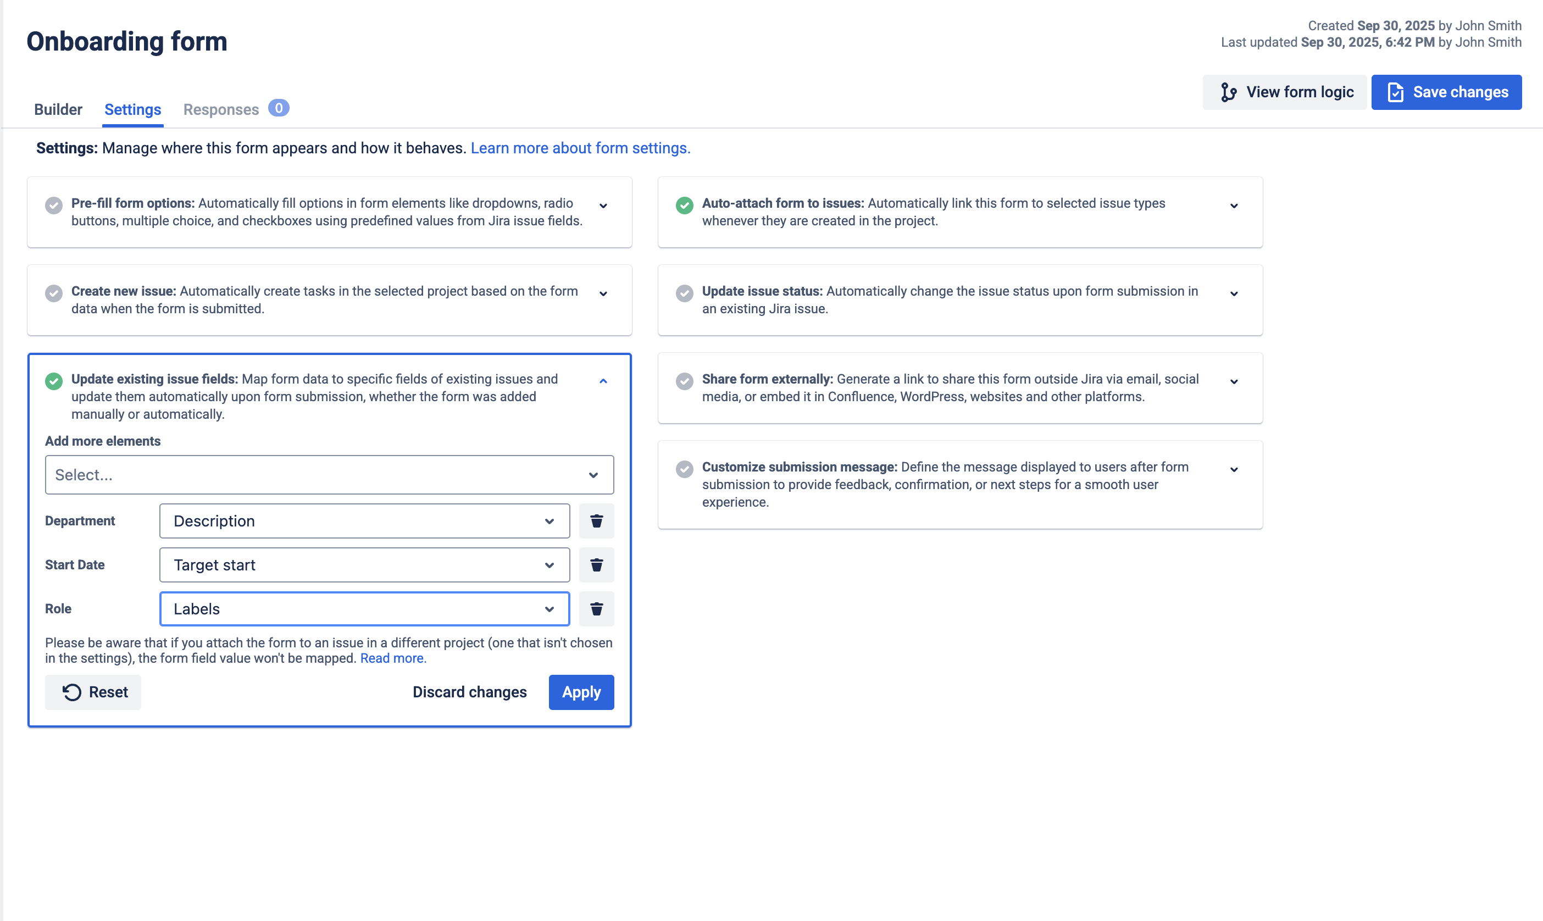The width and height of the screenshot is (1543, 921).
Task: Open the Responses tab
Action: tap(221, 109)
